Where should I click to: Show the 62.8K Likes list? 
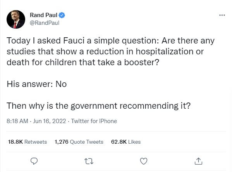[x=126, y=142]
